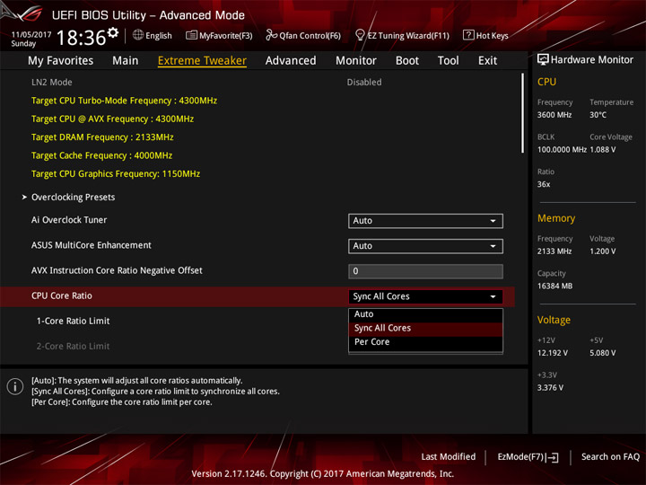
Task: Click Search on FAQ link
Action: coord(611,457)
